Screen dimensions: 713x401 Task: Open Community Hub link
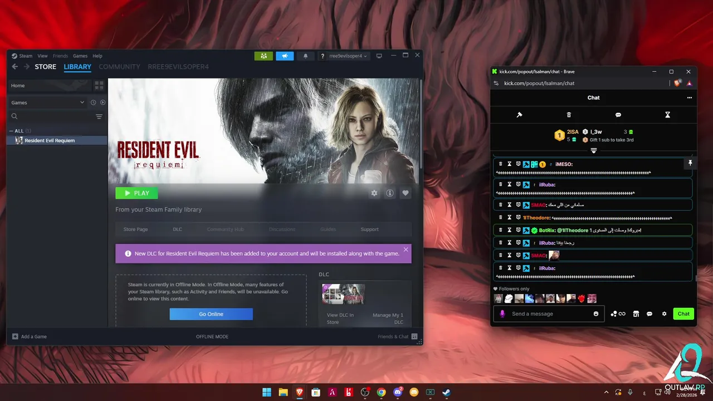coord(226,229)
